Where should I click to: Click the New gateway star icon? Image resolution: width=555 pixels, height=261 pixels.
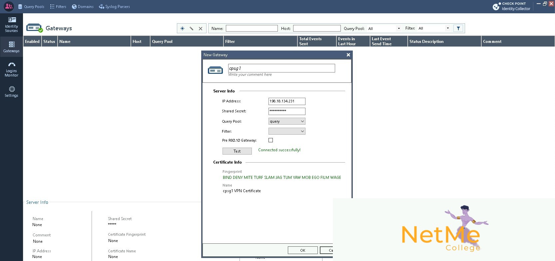182,29
